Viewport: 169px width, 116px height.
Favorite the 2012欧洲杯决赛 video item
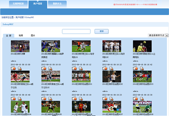click(x=13, y=68)
